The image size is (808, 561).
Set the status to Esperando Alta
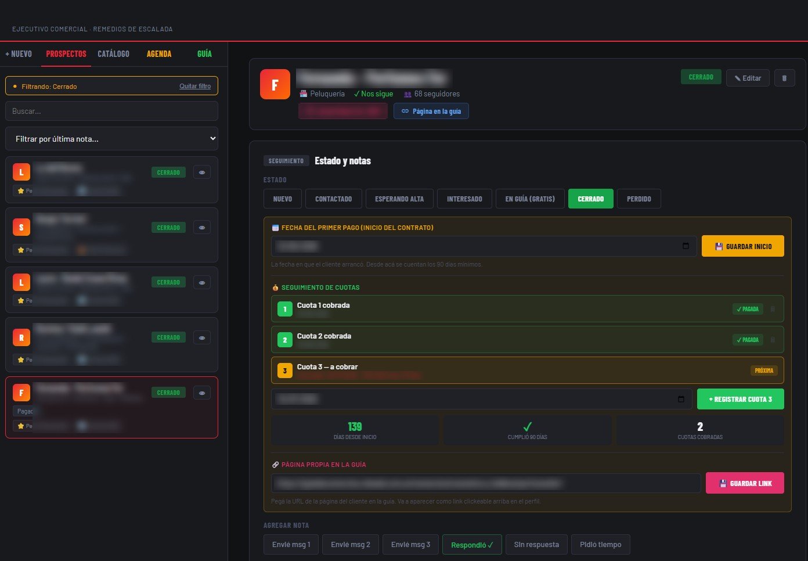[x=399, y=199]
